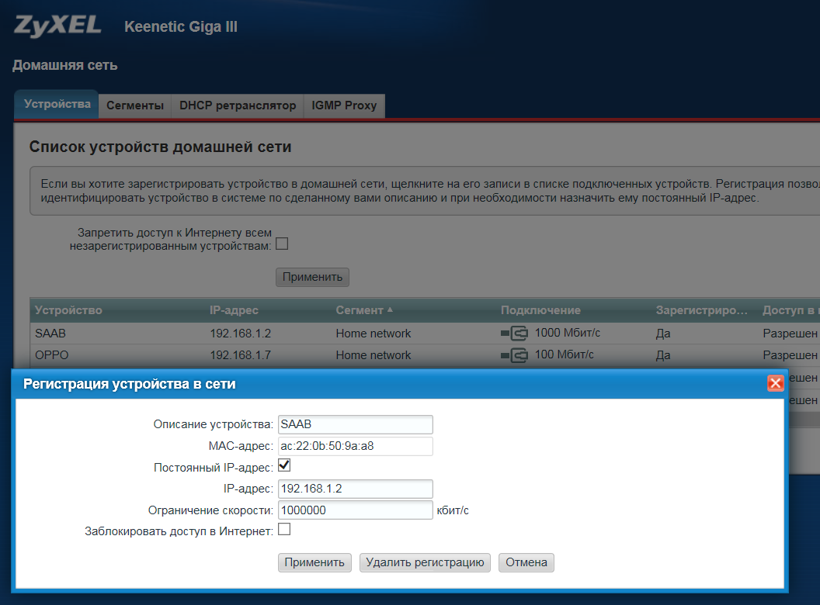Screen dimensions: 820x605
Task: Click the speed limit field 1000000
Action: click(355, 510)
